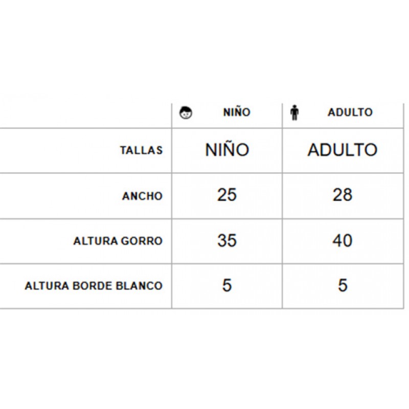This screenshot has height=409, width=409.
Task: Click the TALLAS row label
Action: pyautogui.click(x=142, y=150)
